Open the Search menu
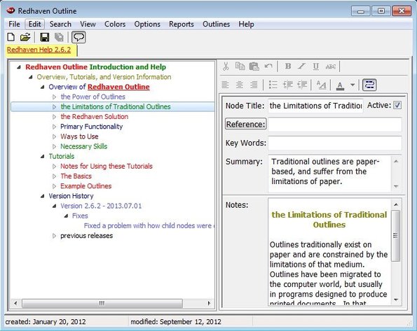 click(x=60, y=24)
